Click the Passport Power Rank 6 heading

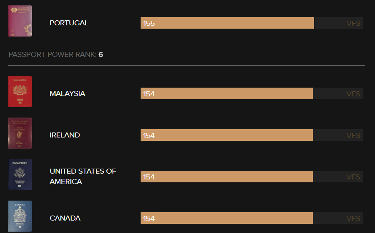56,54
